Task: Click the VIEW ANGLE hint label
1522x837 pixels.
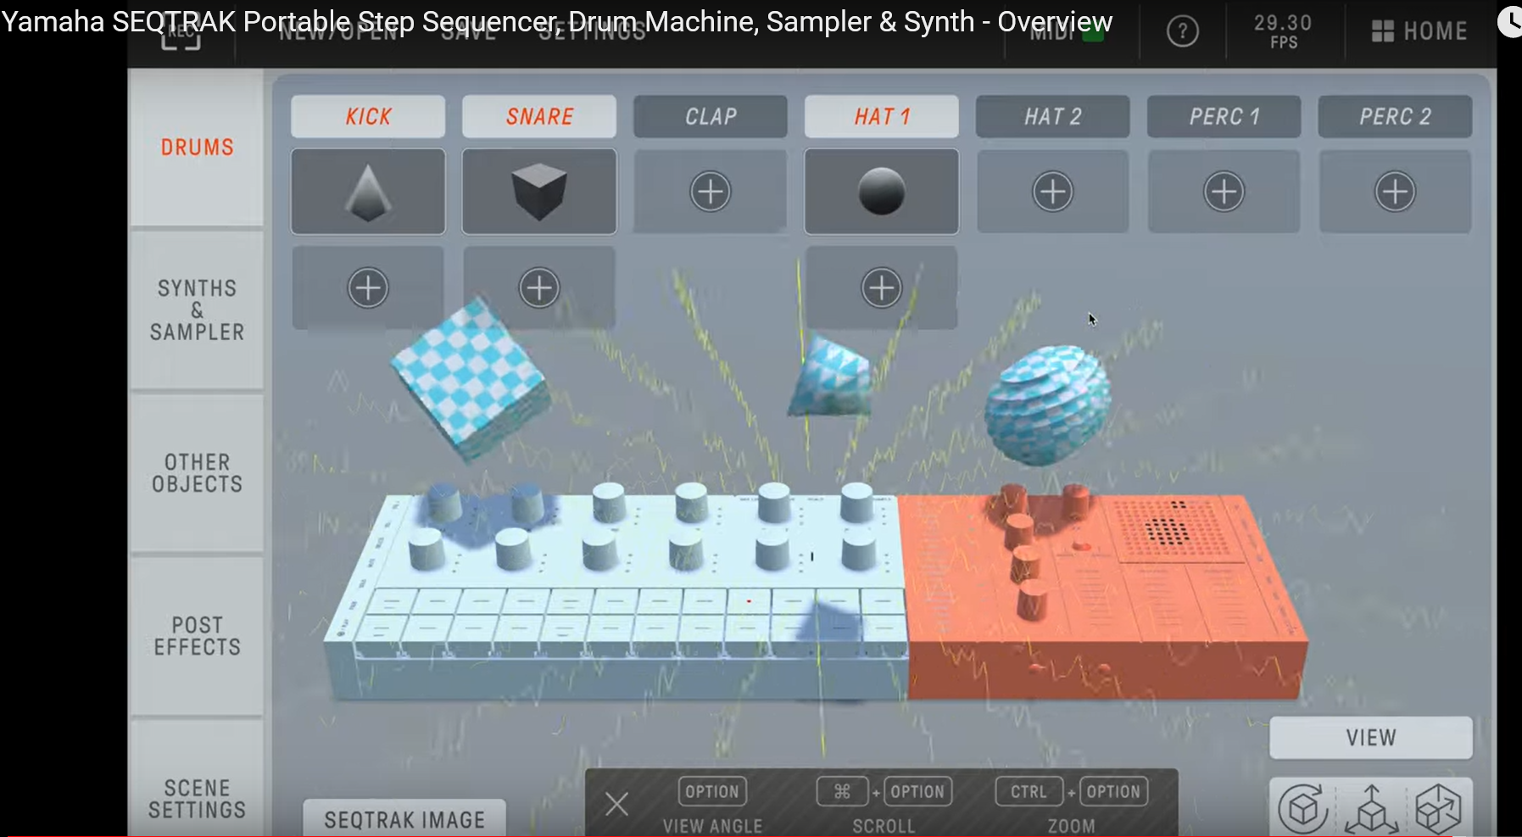Action: [x=712, y=826]
